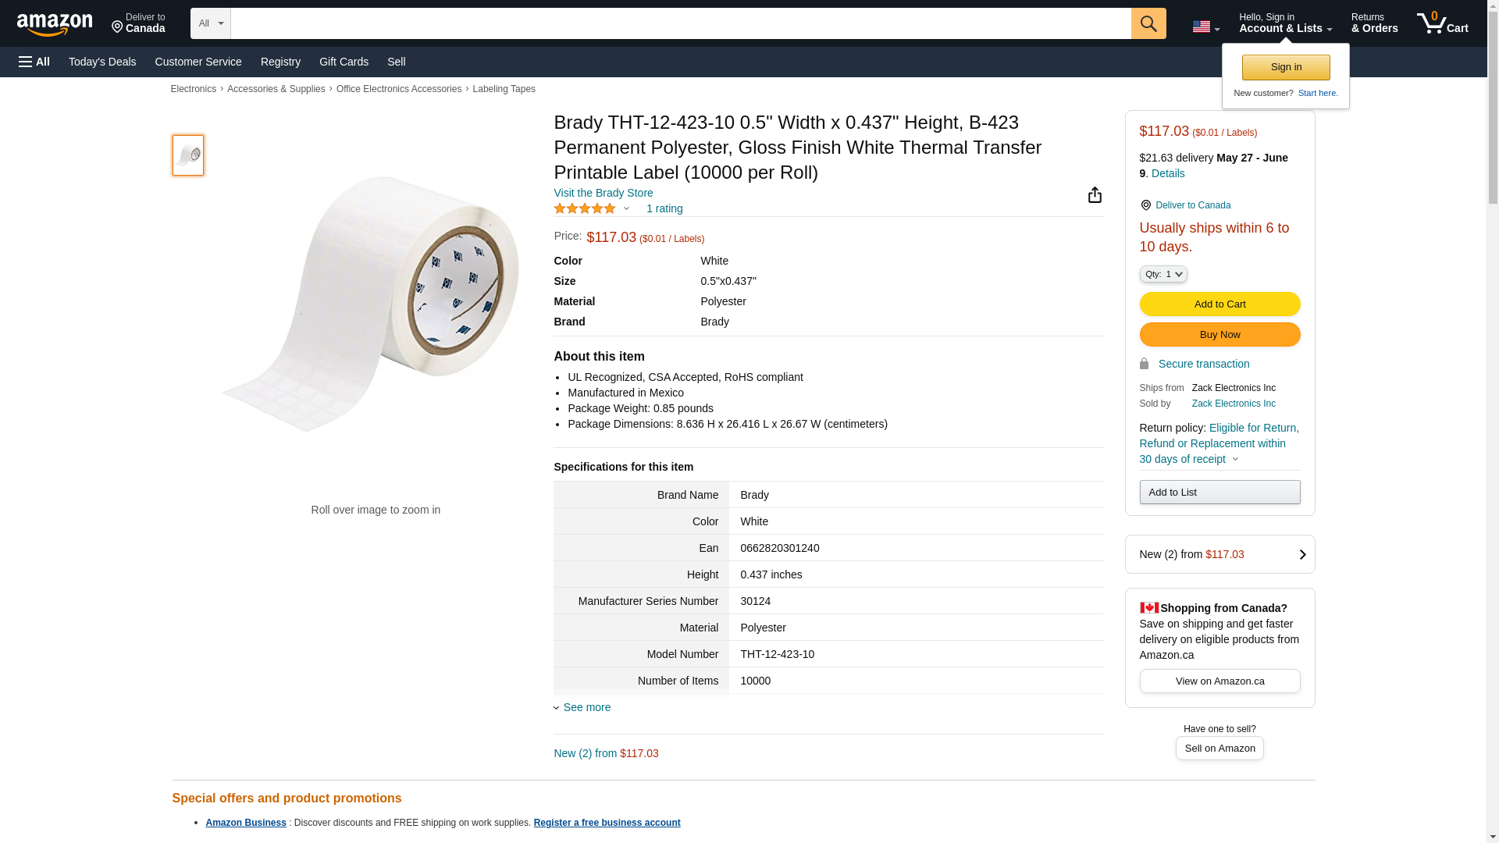1499x843 pixels.
Task: Click into the Amazon search field
Action: (680, 23)
